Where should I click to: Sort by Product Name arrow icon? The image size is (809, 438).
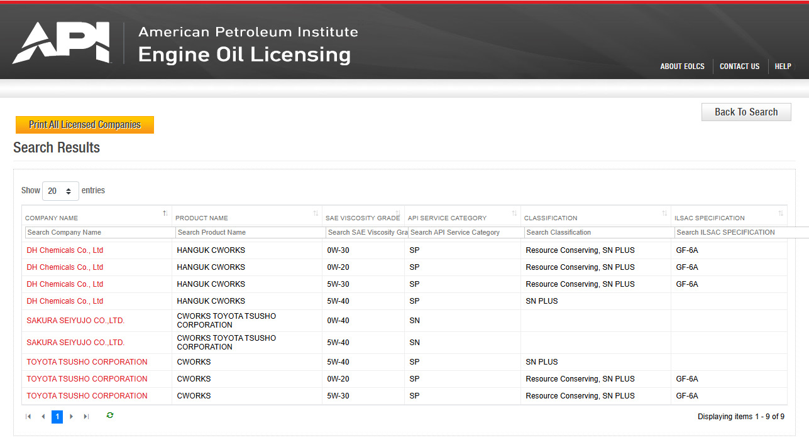[316, 213]
